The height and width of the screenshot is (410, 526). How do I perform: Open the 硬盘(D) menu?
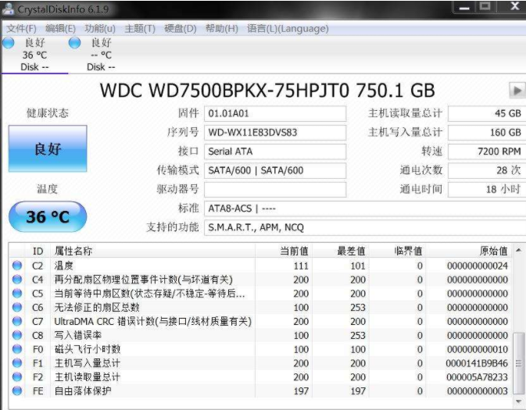coord(180,29)
